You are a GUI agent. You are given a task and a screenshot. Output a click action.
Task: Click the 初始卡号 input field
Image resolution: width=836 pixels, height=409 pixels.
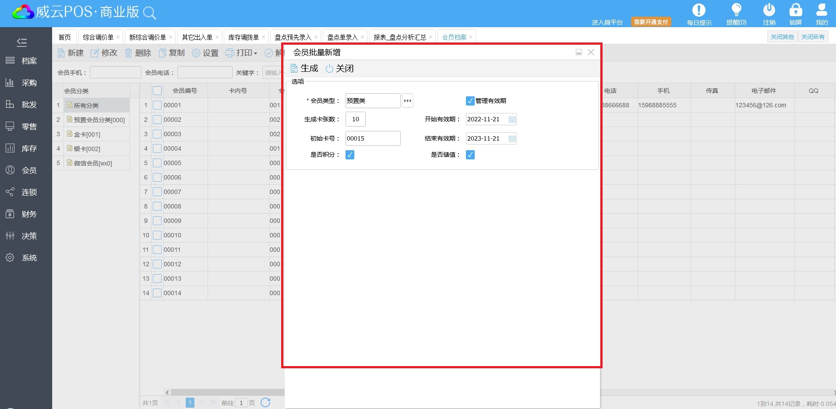click(x=373, y=138)
